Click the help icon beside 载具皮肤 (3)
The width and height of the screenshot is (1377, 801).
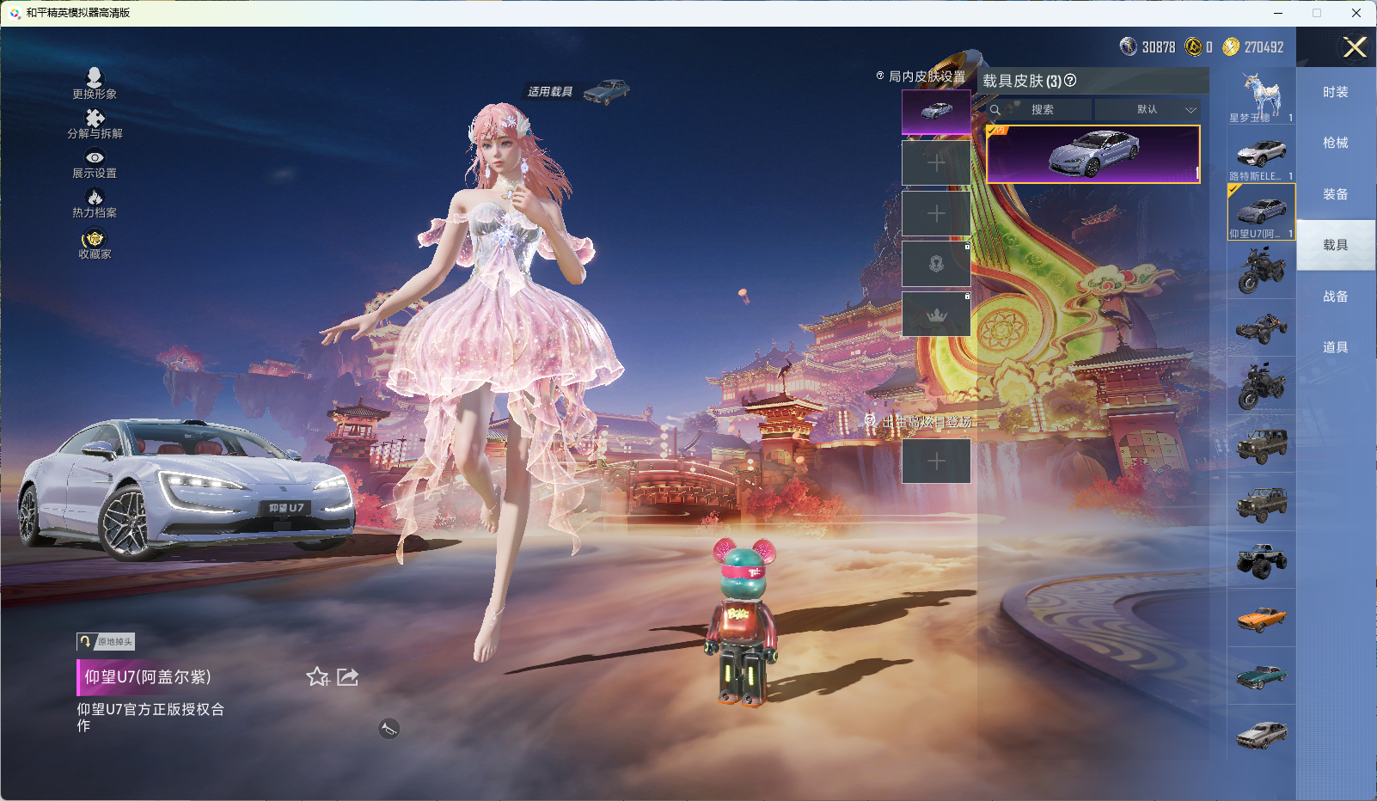coord(1070,81)
